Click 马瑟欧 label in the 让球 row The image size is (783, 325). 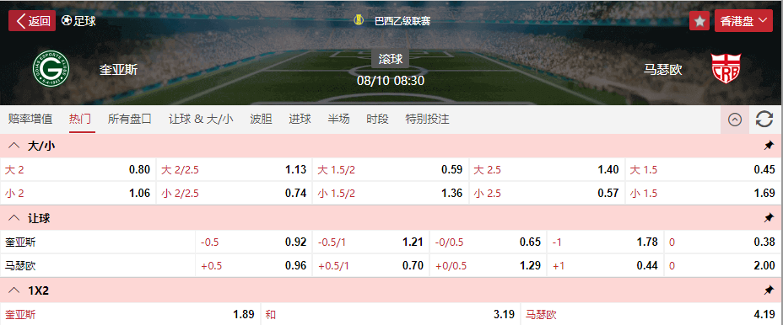click(20, 266)
